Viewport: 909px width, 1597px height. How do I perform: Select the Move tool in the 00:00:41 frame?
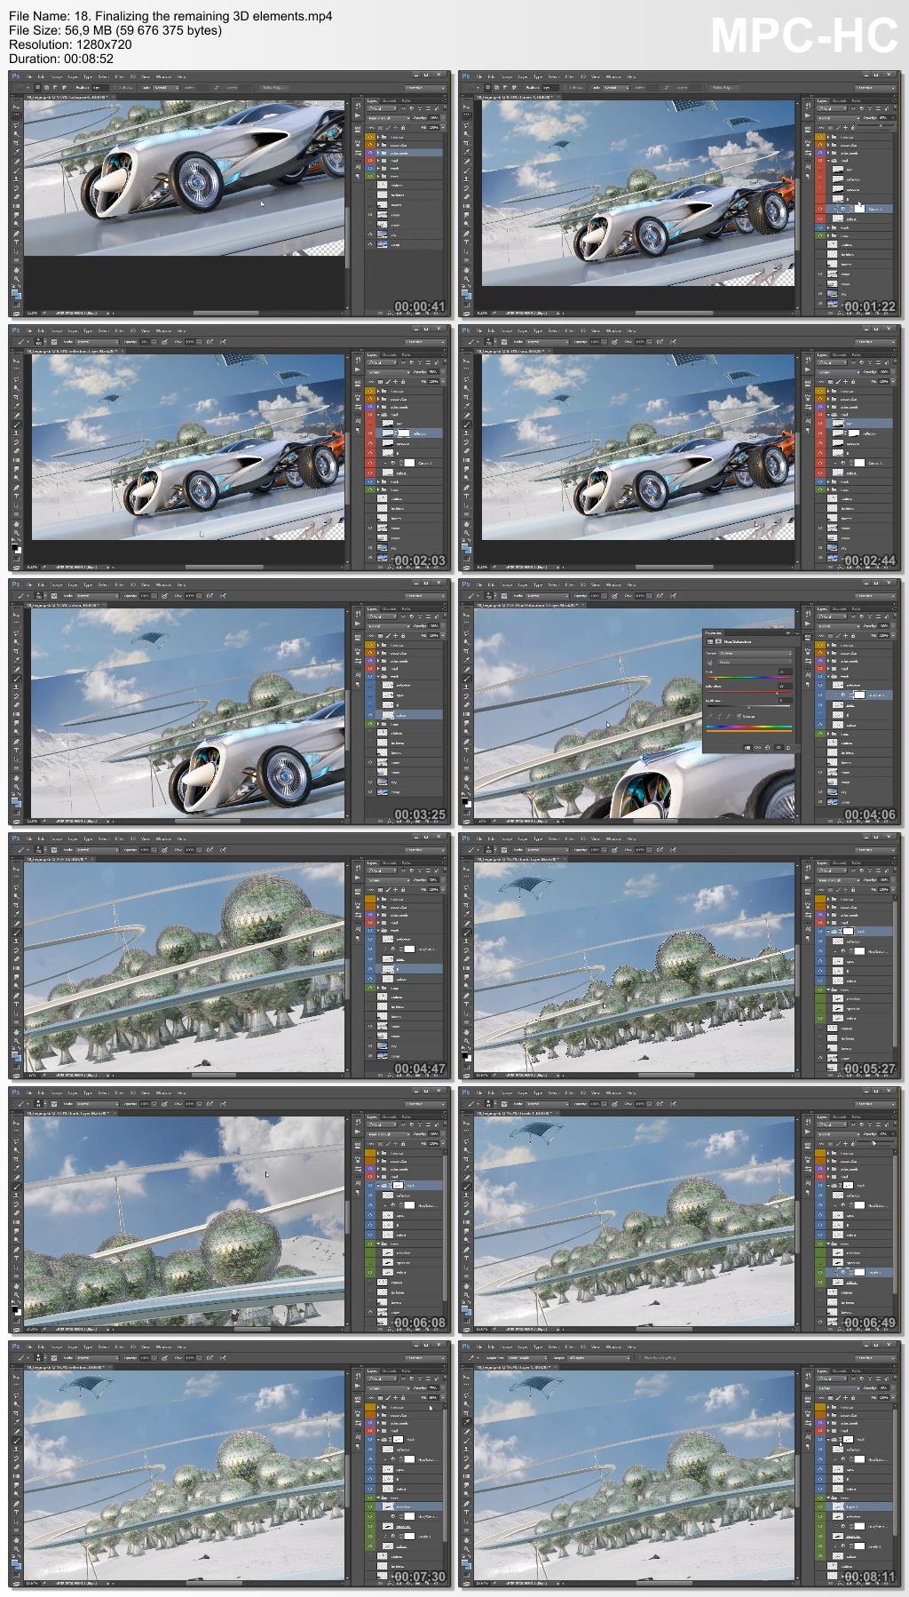tap(16, 107)
